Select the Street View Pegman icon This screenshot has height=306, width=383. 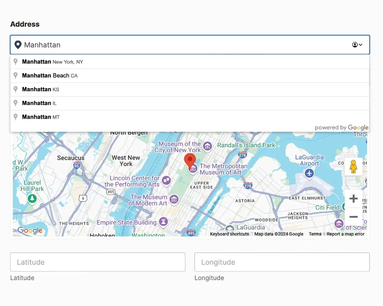coord(354,166)
